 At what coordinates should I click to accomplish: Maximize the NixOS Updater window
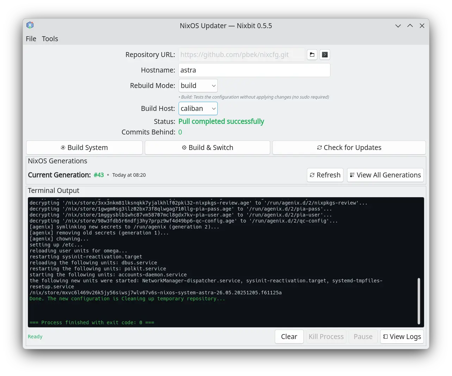pos(410,26)
